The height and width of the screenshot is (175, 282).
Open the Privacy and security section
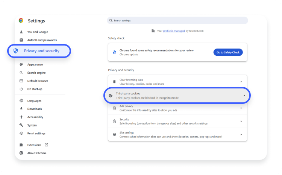tap(39, 51)
